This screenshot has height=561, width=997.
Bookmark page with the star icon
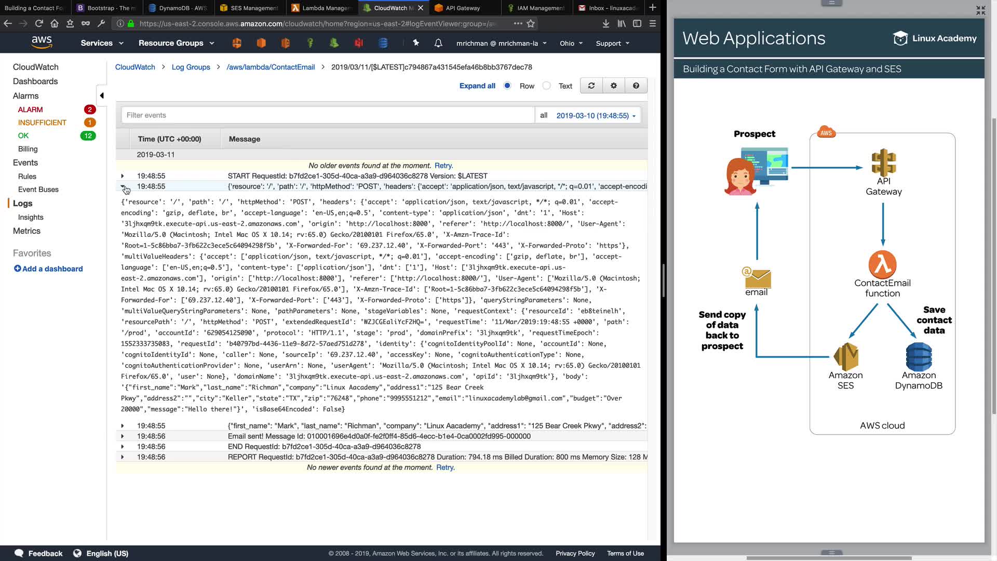[531, 23]
